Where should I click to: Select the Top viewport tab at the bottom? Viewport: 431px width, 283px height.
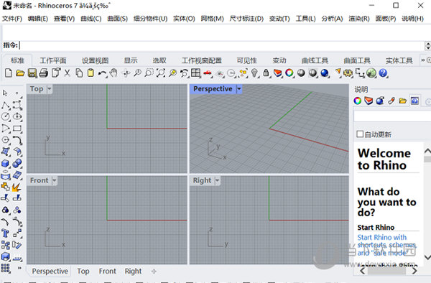tap(83, 272)
